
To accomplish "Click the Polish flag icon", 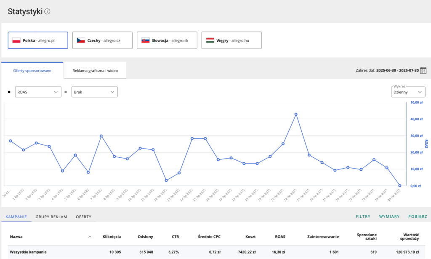I will click(16, 40).
